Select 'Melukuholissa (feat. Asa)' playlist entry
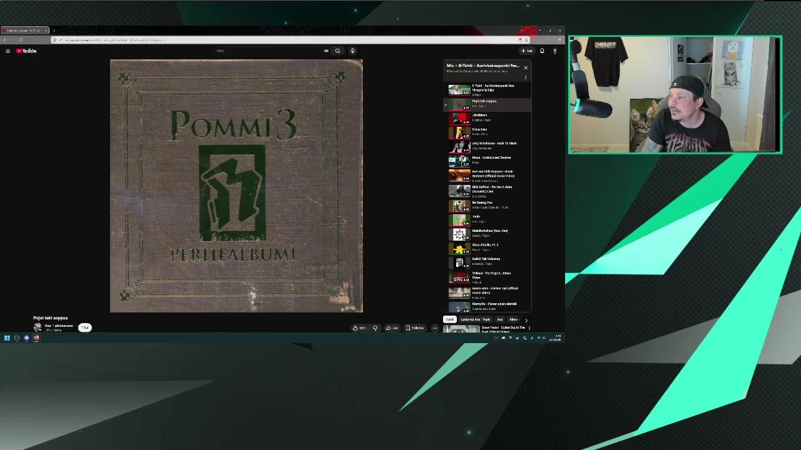Viewport: 801px width, 450px height. click(488, 233)
